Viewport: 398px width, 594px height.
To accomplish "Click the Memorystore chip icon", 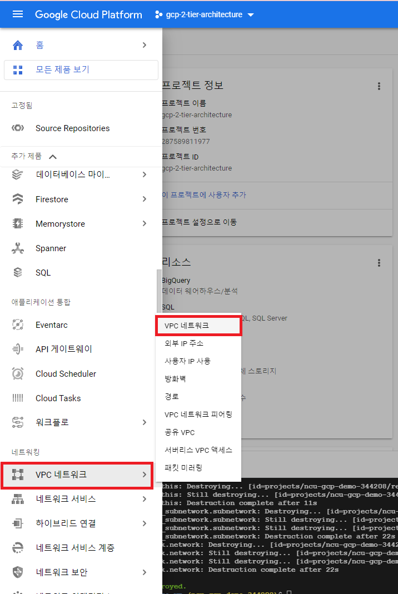I will 18,223.
